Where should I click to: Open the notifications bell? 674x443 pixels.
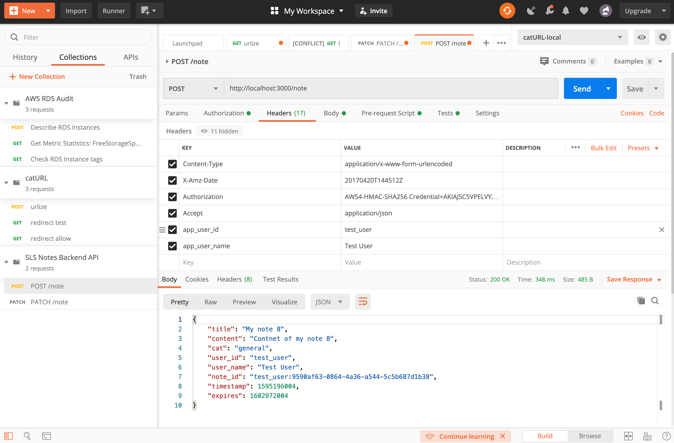point(566,11)
